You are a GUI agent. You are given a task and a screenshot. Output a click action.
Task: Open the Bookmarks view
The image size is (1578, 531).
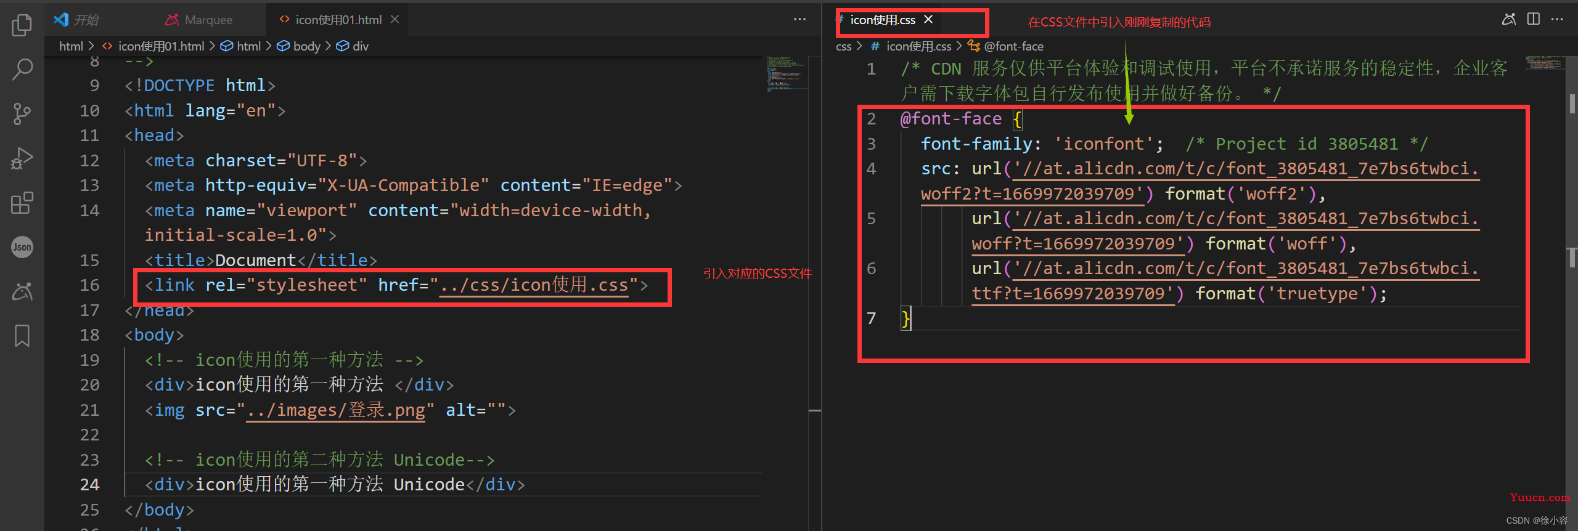point(22,336)
